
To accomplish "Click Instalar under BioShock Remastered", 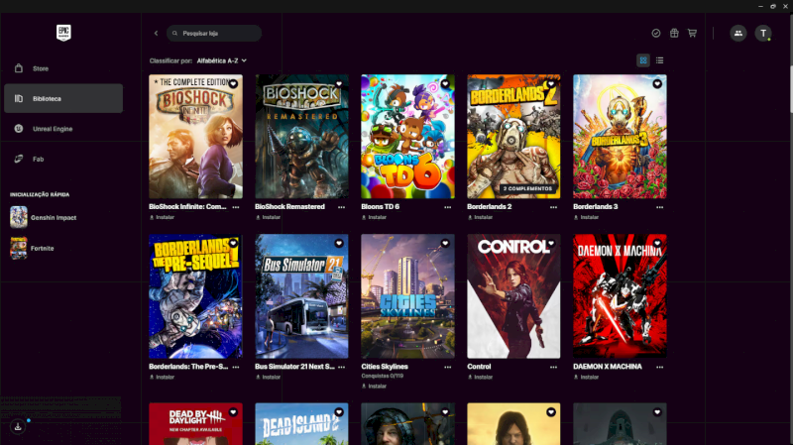I will pos(270,217).
